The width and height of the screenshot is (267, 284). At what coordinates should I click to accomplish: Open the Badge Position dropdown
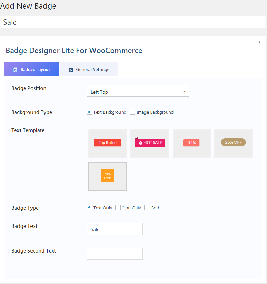[x=138, y=91]
